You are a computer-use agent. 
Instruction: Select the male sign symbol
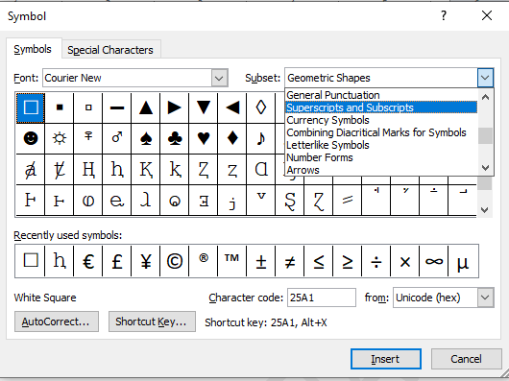click(x=117, y=138)
